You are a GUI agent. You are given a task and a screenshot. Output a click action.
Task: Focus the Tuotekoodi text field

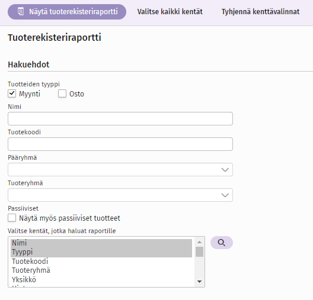(120, 144)
